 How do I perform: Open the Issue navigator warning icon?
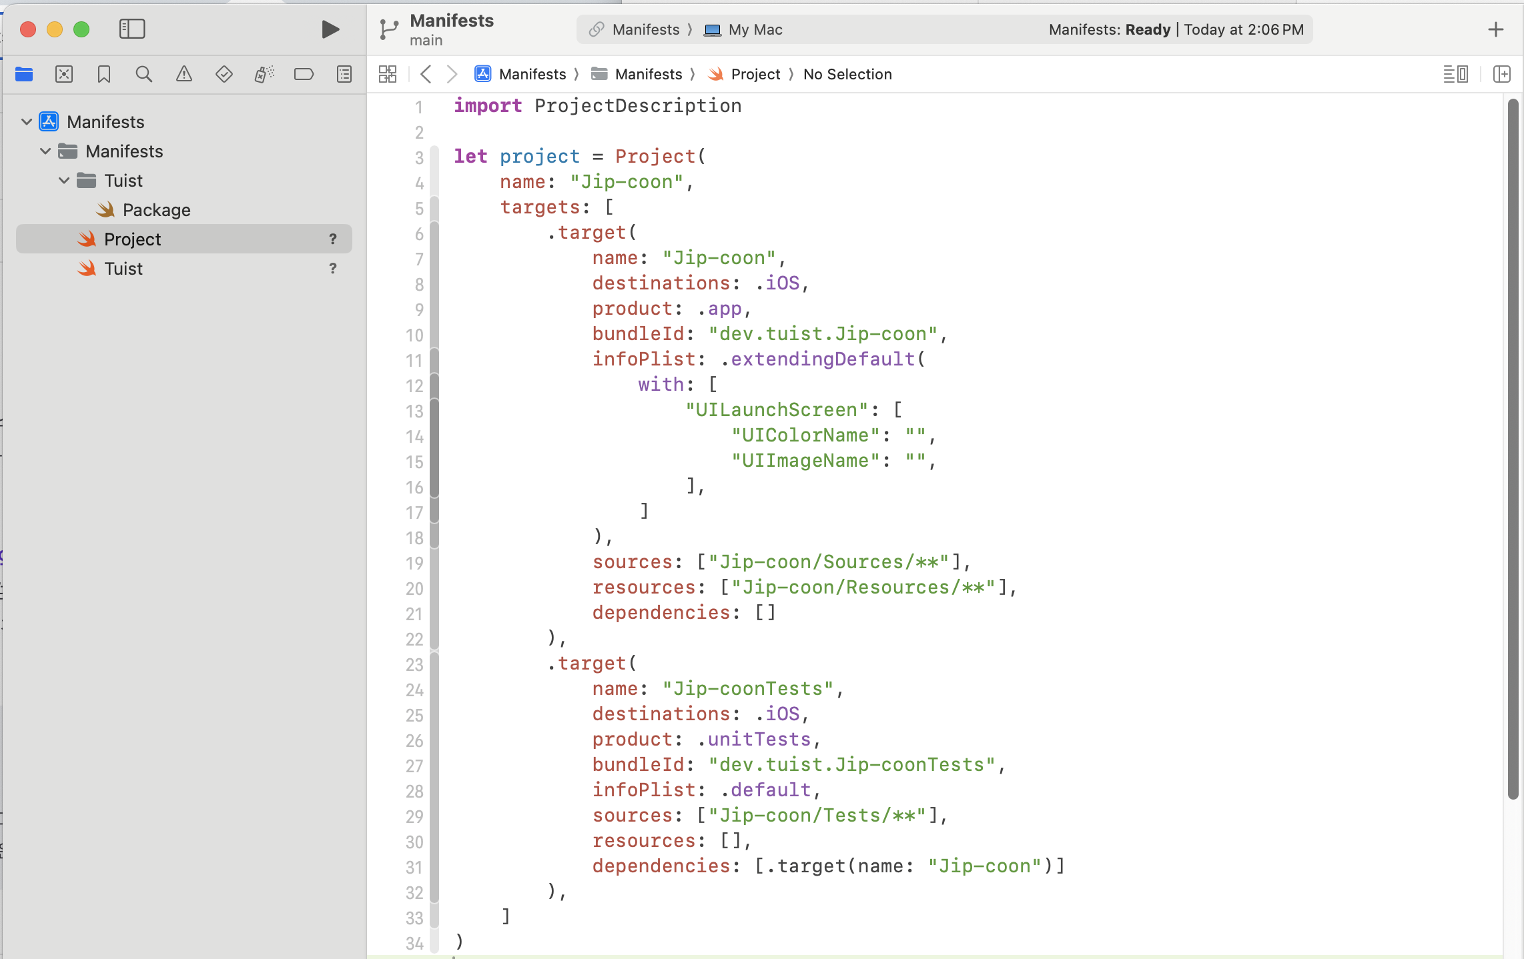pyautogui.click(x=184, y=74)
